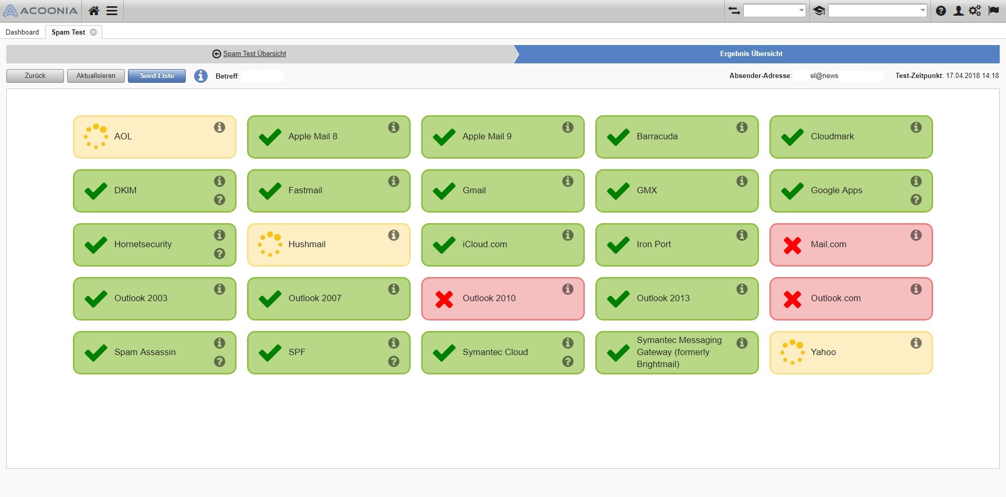Click the swap arrows icon in top bar

[734, 10]
